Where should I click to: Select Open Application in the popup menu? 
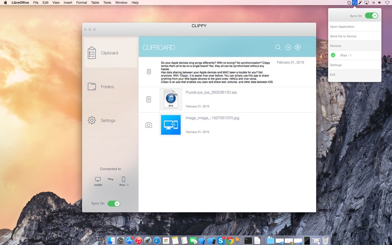(354, 26)
